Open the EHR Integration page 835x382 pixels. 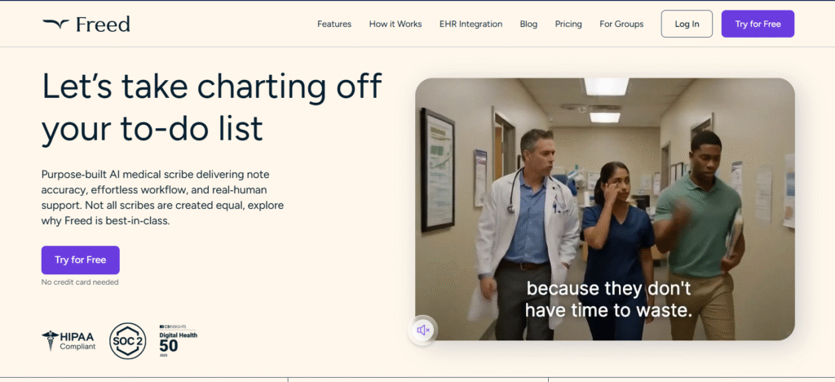[x=471, y=24]
